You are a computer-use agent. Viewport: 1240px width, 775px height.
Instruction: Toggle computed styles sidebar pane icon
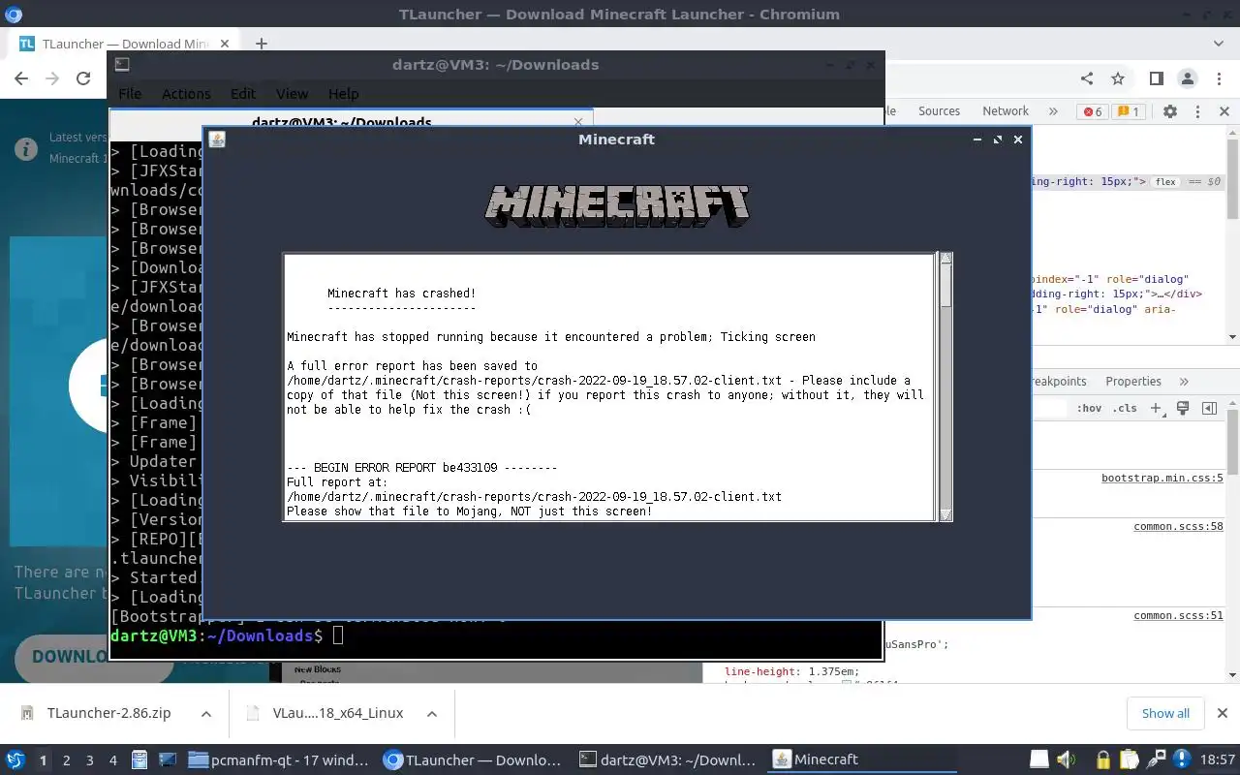click(1209, 409)
